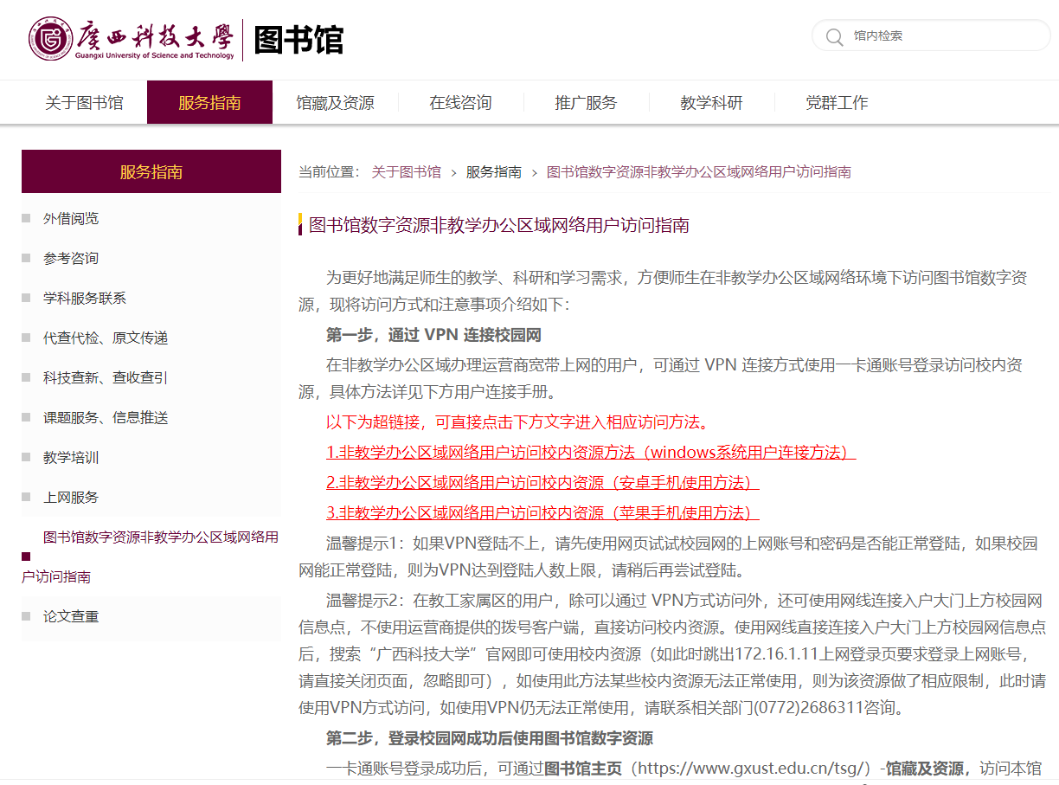Click breadcrumb link 关于图书馆

[x=406, y=171]
